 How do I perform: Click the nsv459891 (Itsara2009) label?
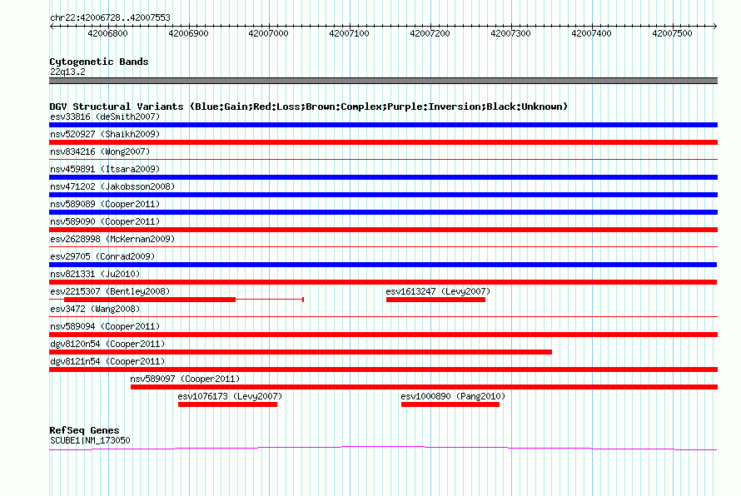[x=105, y=169]
